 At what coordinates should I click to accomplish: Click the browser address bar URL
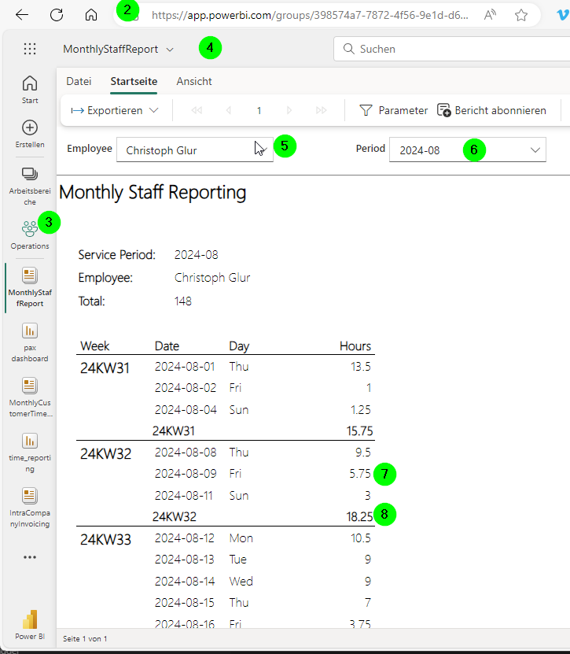coord(310,16)
